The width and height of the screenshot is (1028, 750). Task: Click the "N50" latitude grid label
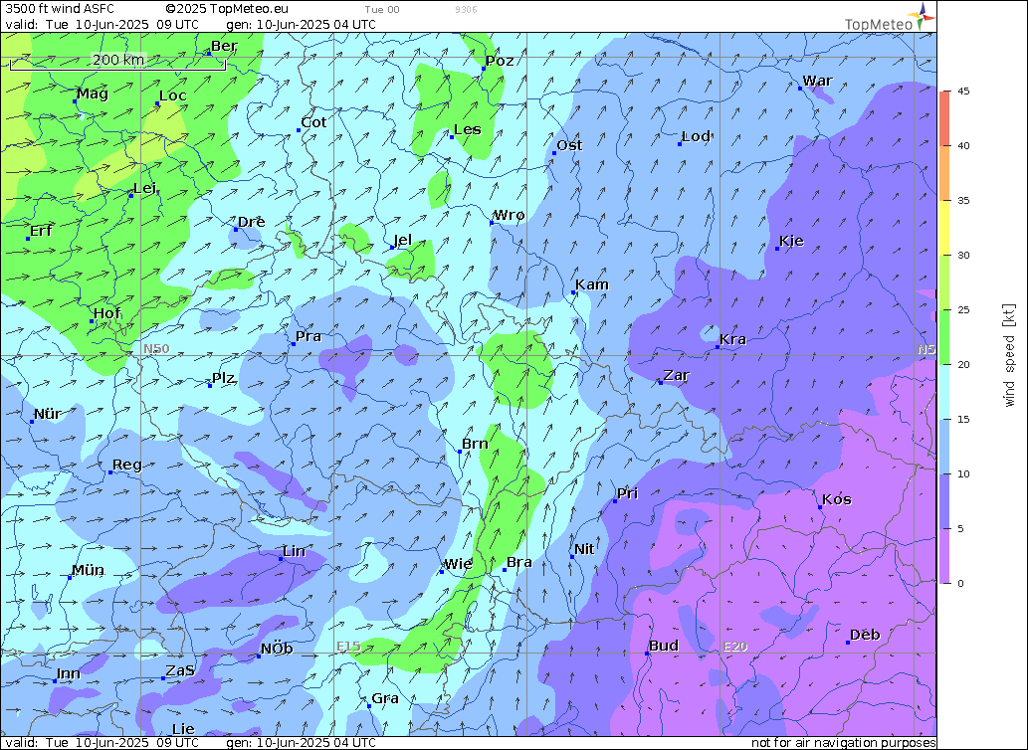tap(156, 348)
